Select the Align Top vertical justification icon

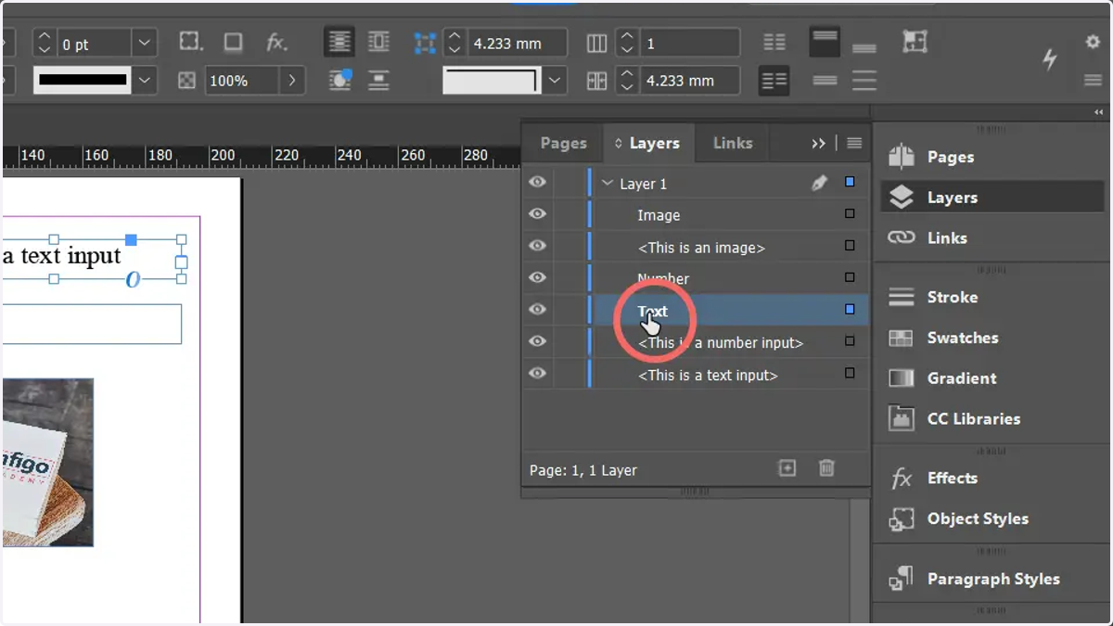click(x=825, y=42)
